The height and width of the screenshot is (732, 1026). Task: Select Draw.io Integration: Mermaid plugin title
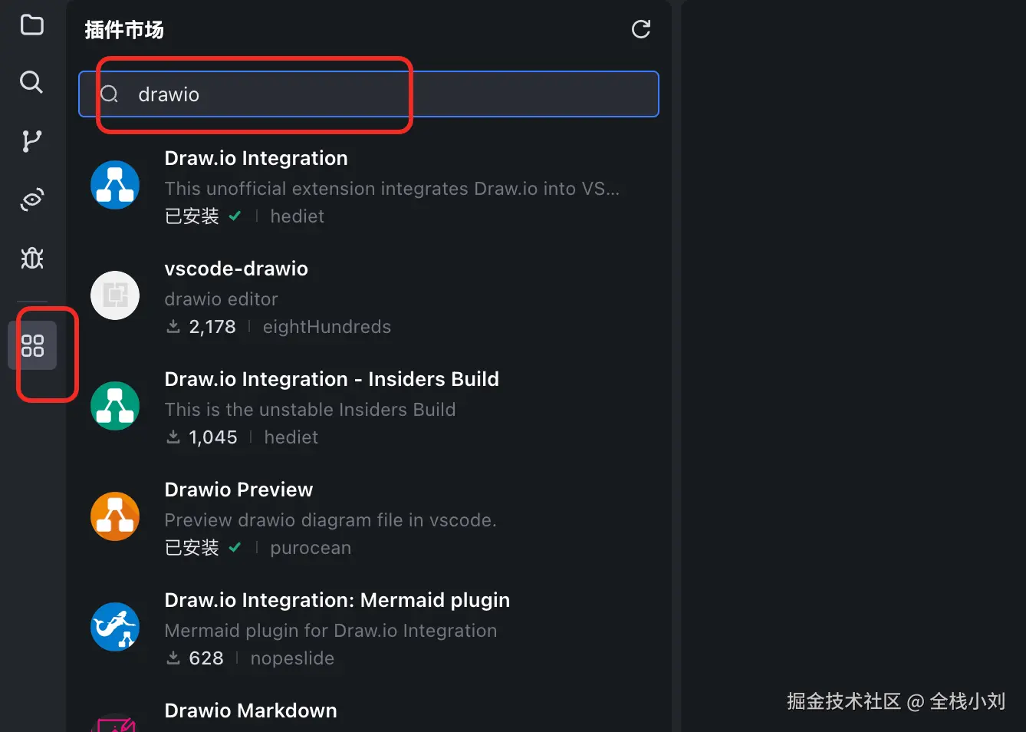click(x=337, y=600)
